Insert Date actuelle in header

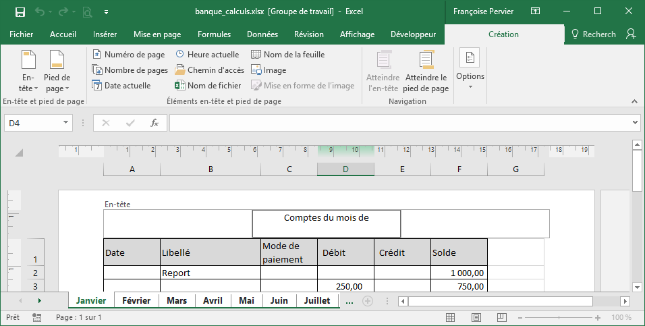121,86
